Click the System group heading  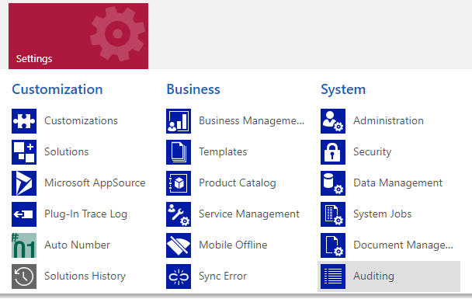[x=343, y=90]
